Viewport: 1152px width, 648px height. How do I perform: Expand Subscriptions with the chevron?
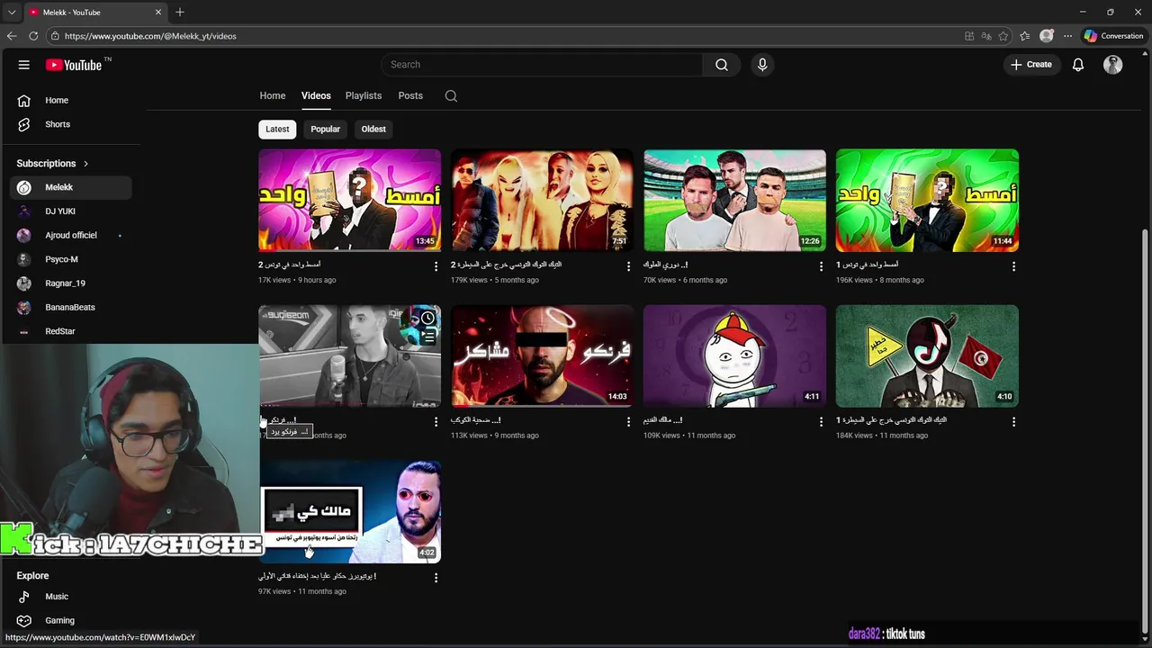pos(85,164)
